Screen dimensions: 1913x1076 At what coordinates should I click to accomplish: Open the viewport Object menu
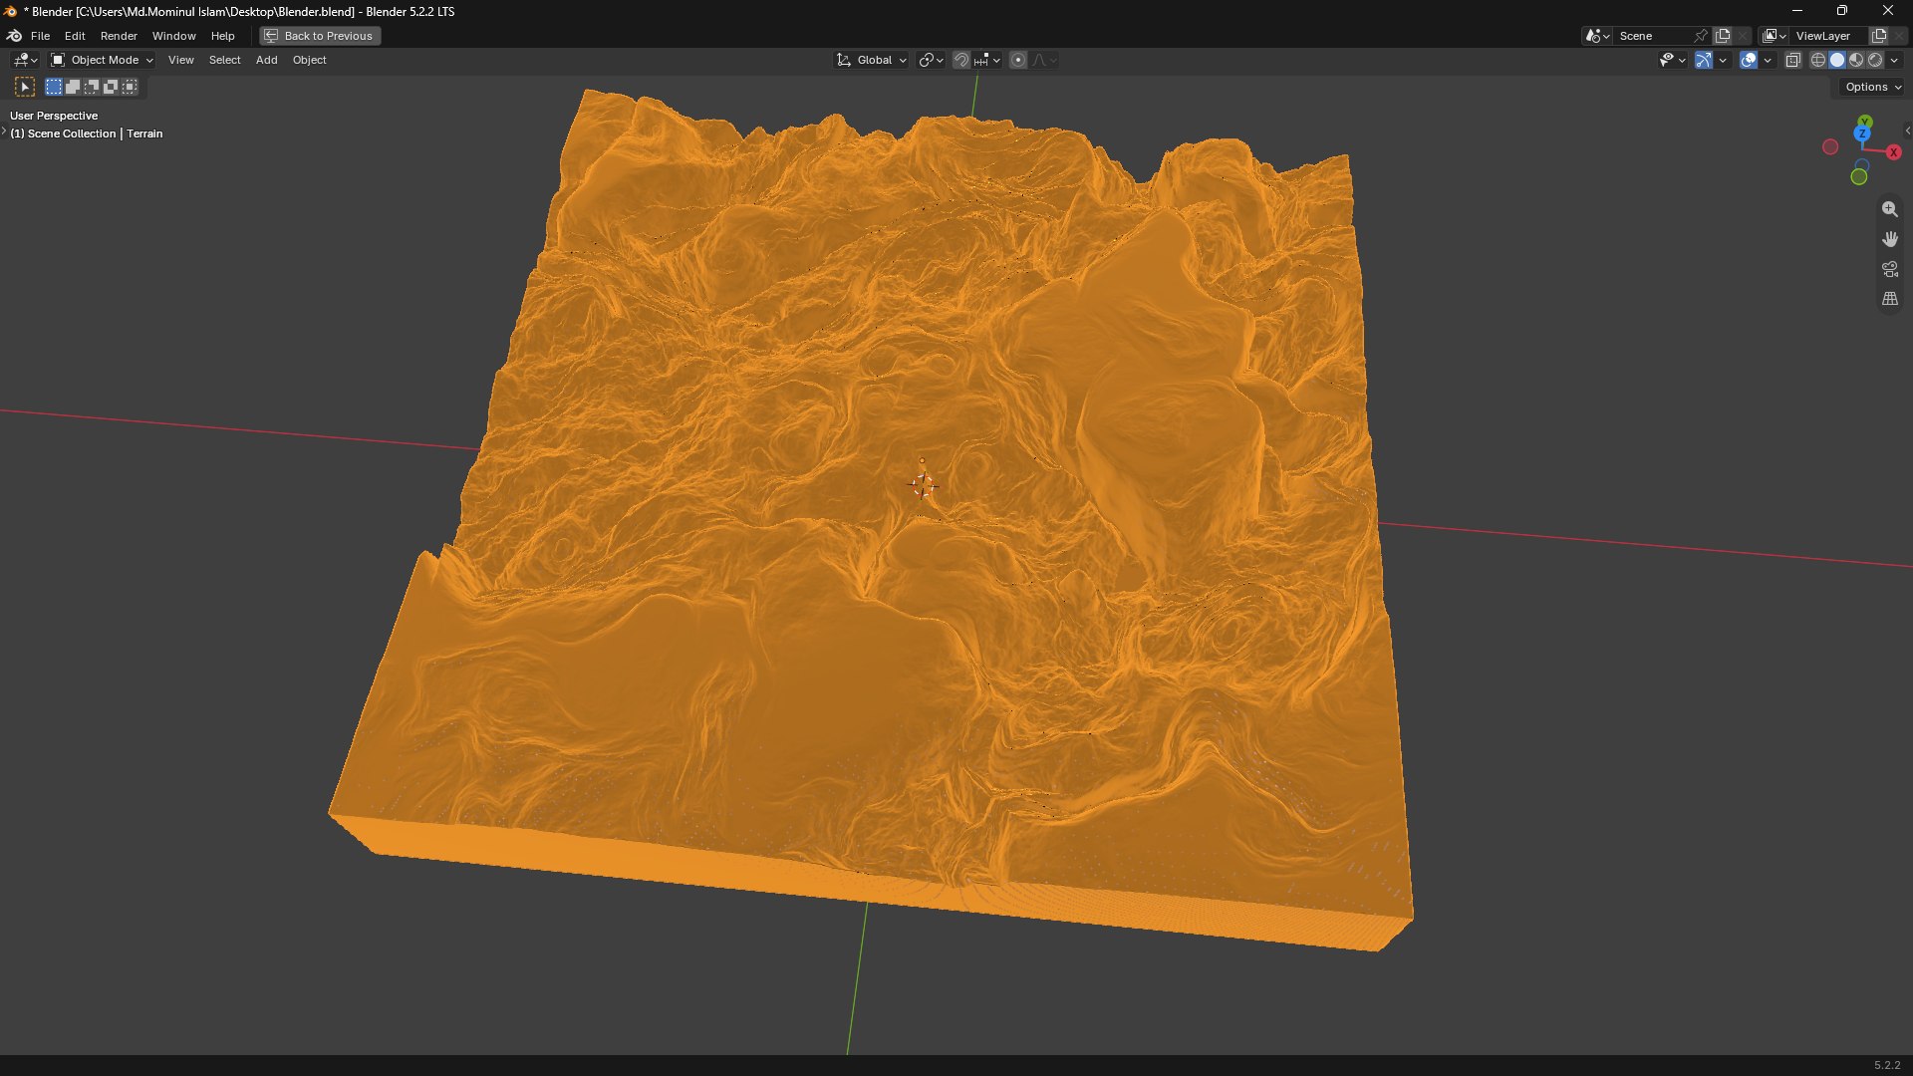pyautogui.click(x=309, y=60)
